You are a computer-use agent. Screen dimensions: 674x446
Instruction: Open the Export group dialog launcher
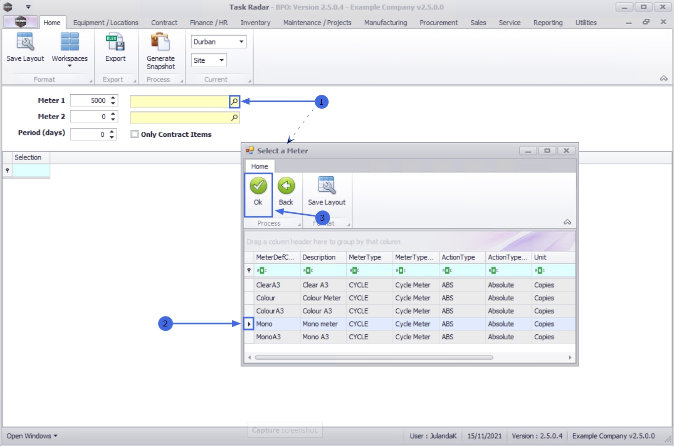coord(135,81)
